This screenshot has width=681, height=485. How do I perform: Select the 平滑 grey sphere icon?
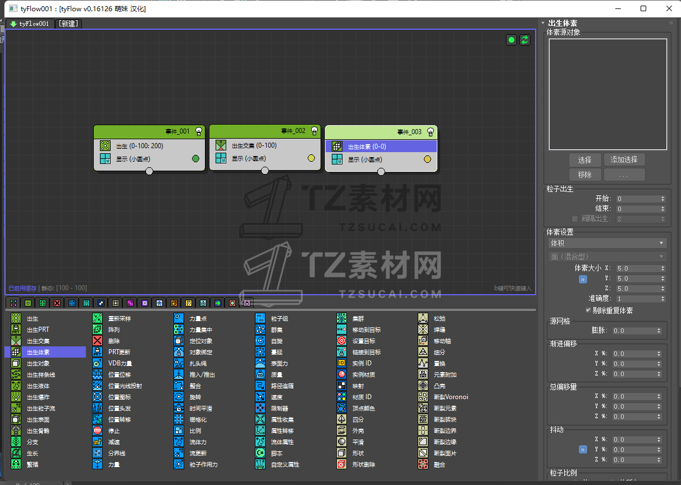[342, 442]
